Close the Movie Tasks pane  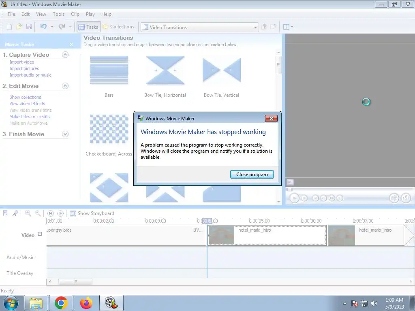[71, 45]
